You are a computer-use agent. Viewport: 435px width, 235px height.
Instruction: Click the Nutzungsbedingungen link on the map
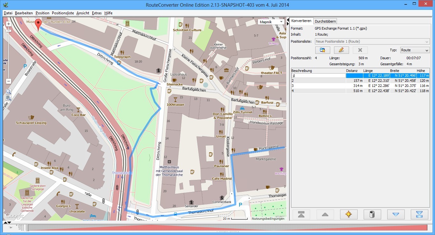[268, 218]
